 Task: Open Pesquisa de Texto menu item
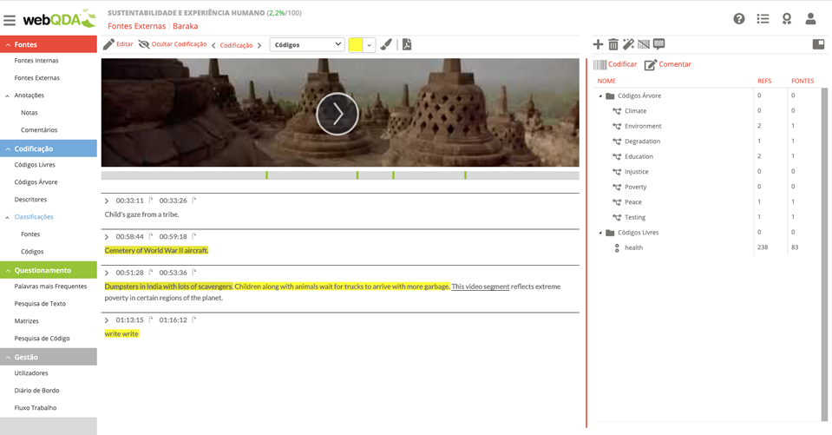point(40,304)
